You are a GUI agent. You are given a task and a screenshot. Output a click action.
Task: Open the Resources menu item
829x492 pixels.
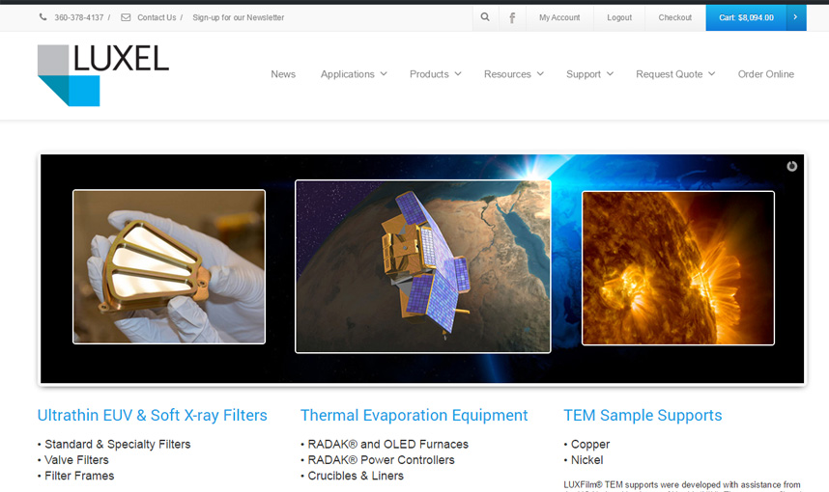click(x=507, y=74)
